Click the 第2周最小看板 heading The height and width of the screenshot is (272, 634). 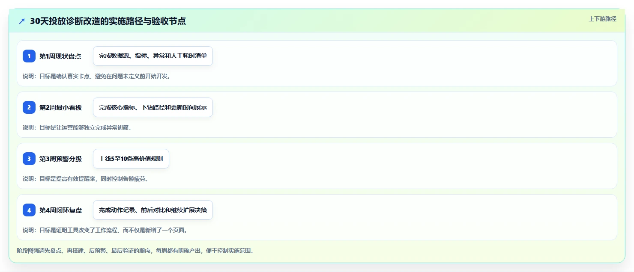click(x=60, y=107)
